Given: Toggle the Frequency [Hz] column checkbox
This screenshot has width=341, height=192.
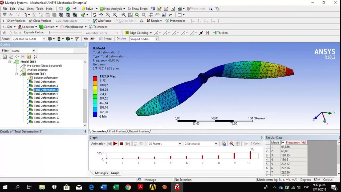Looking at the screenshot, I should 283,143.
